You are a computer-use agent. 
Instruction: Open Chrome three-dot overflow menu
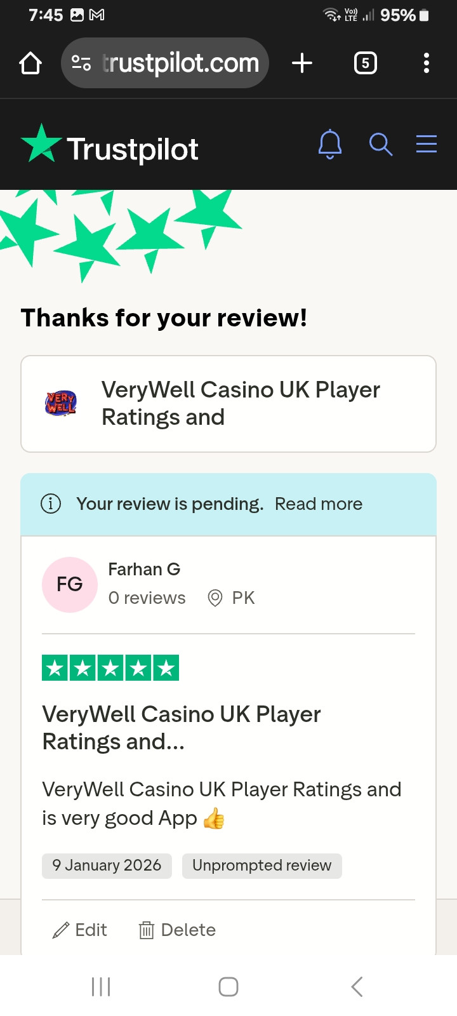click(x=427, y=63)
